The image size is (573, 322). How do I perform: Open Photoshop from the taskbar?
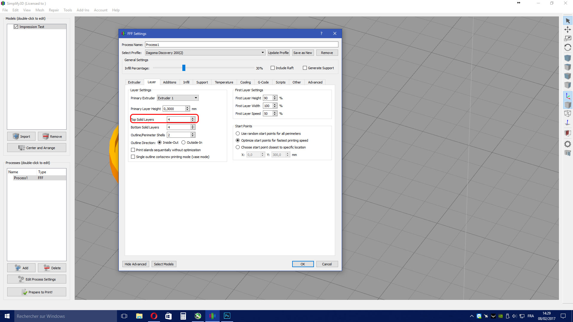227,316
